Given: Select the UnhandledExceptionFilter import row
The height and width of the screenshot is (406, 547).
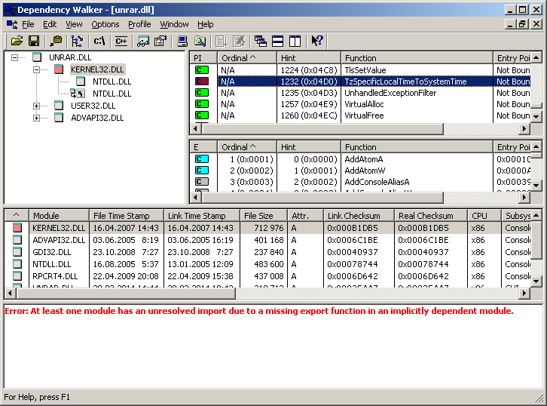Looking at the screenshot, I should pos(360,93).
